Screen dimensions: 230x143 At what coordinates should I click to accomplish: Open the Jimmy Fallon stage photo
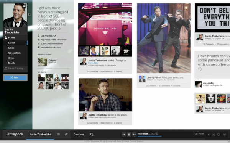coord(164,38)
